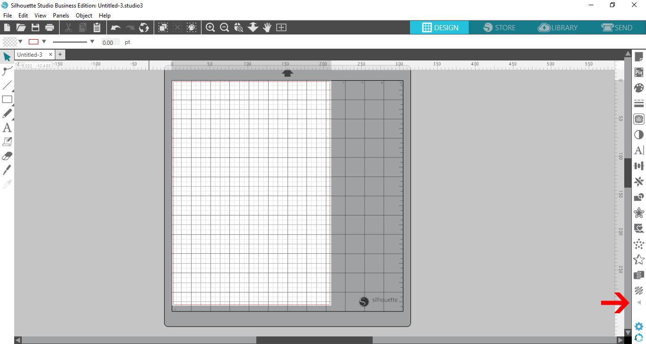Activate the zoom selection tool
Image resolution: width=646 pixels, height=344 pixels.
point(239,27)
